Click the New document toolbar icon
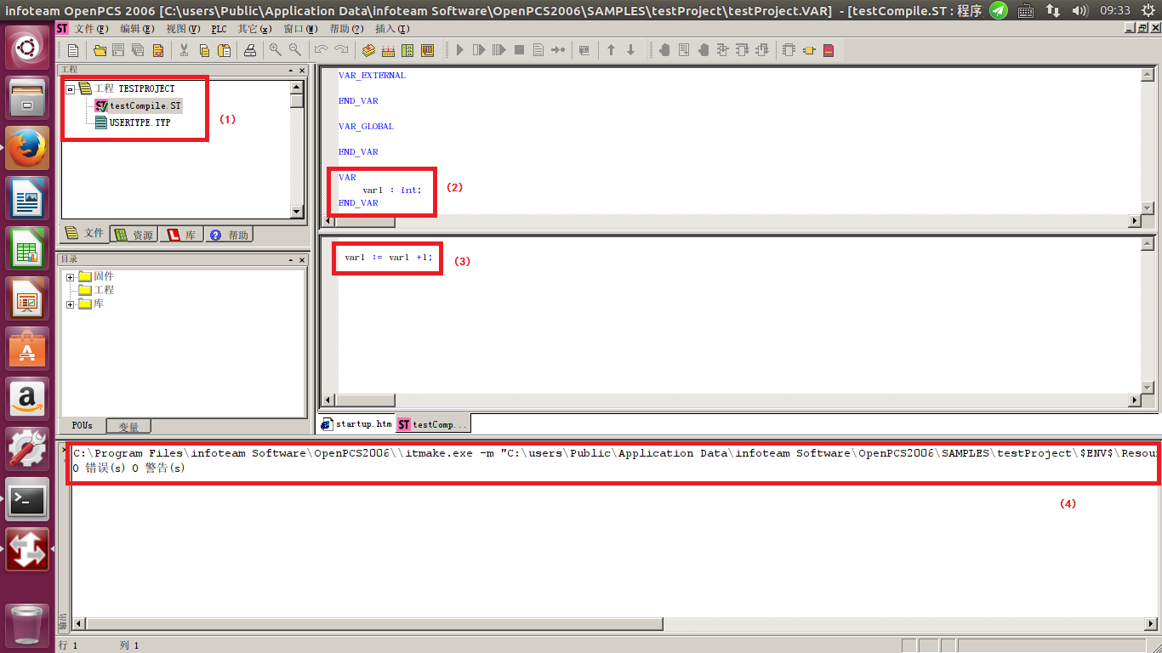1162x653 pixels. click(x=73, y=50)
